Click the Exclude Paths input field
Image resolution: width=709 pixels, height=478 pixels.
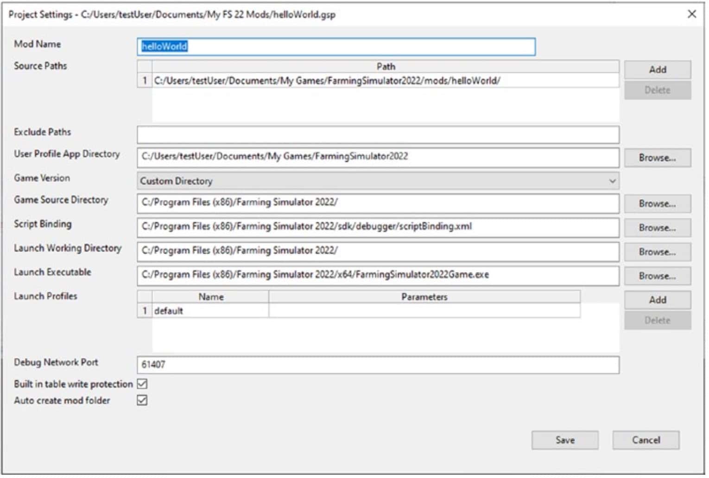378,134
